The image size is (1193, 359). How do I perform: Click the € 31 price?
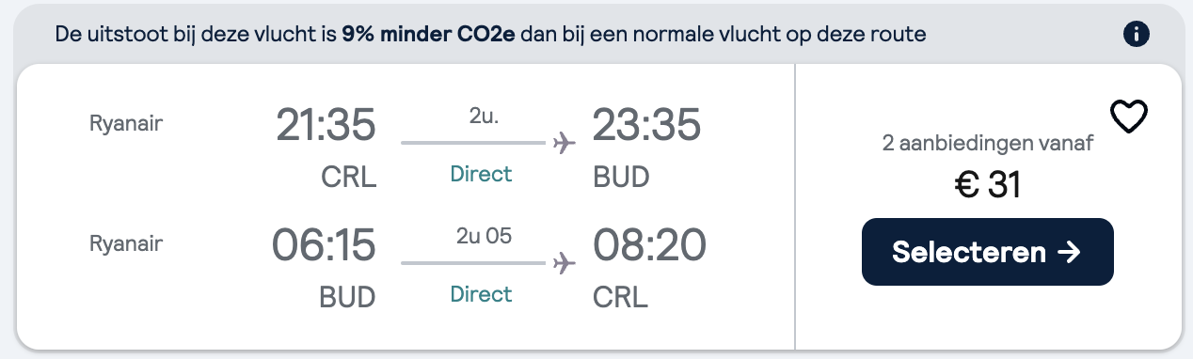point(987,185)
